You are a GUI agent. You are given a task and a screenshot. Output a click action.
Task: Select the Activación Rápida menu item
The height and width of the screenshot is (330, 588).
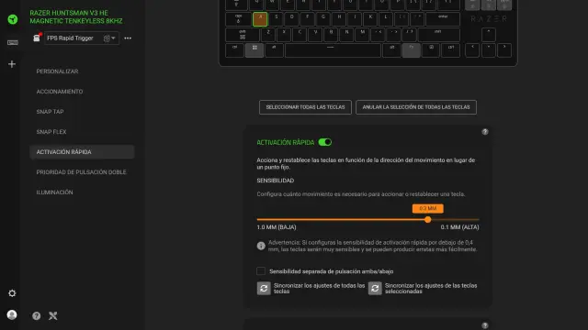click(x=82, y=152)
